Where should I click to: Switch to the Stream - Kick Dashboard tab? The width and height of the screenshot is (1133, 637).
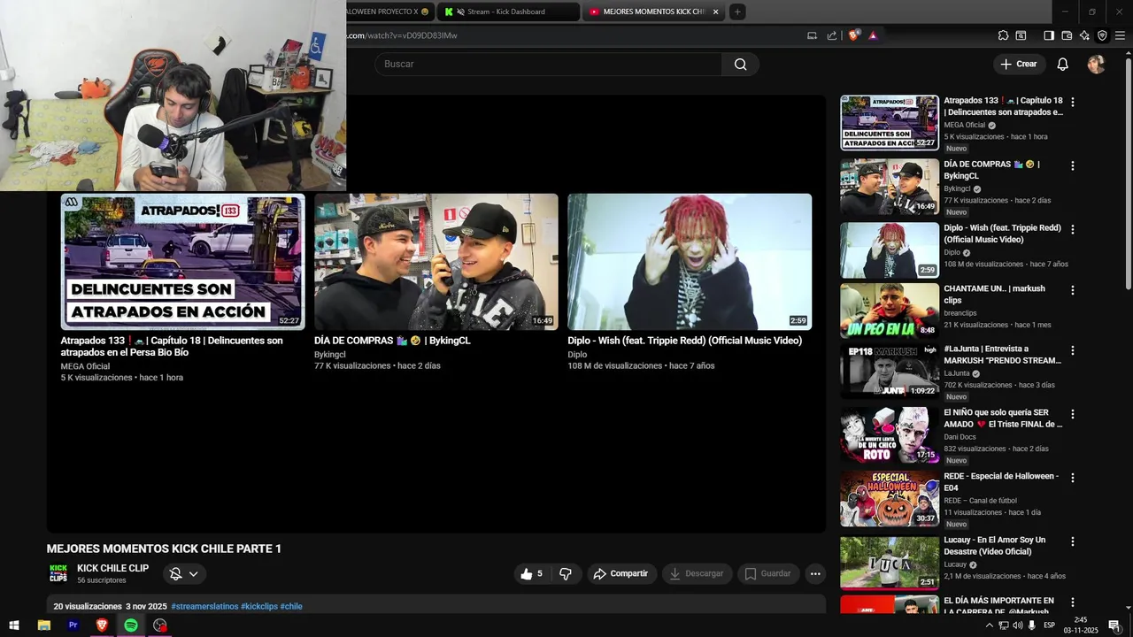[509, 12]
